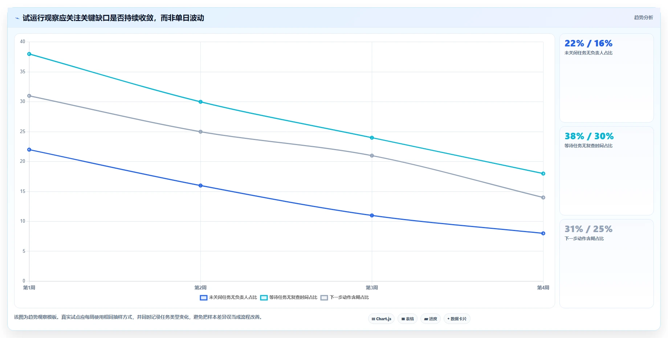Click cyan legend color box for 等待任务
The width and height of the screenshot is (668, 338).
[x=264, y=298]
